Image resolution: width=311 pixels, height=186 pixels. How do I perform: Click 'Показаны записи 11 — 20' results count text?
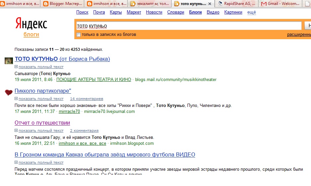pyautogui.click(x=59, y=49)
